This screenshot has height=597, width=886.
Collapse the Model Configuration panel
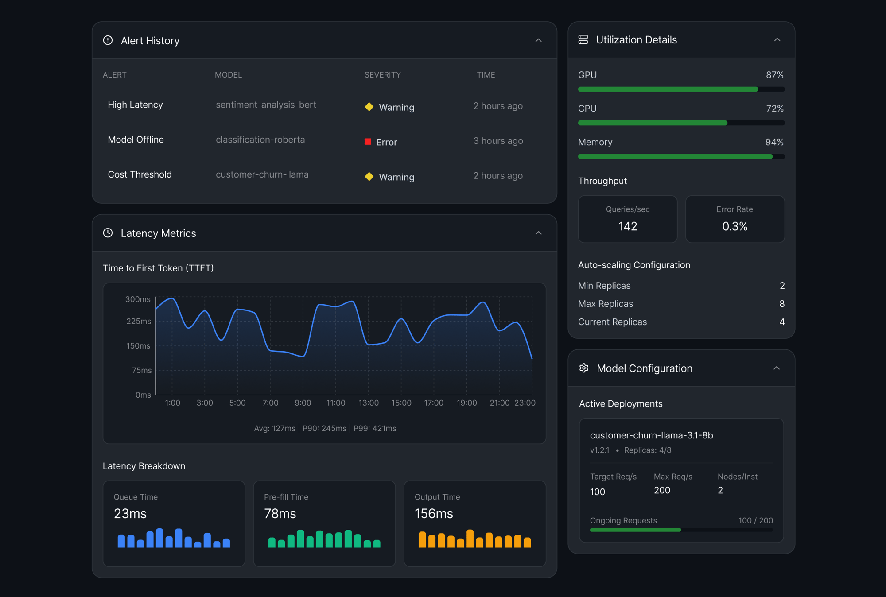[x=777, y=368]
